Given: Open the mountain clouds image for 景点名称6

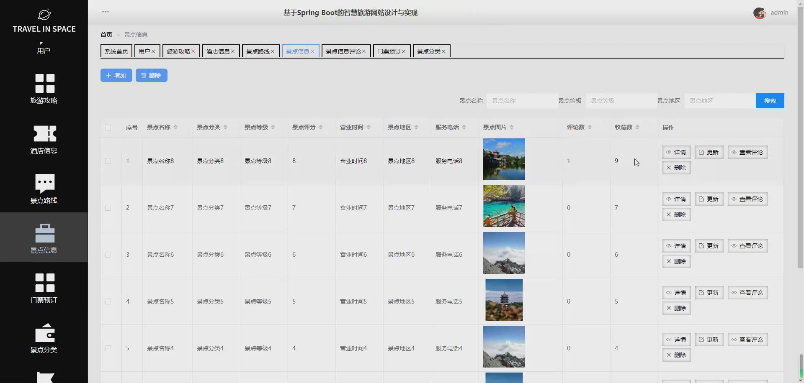Looking at the screenshot, I should [504, 253].
